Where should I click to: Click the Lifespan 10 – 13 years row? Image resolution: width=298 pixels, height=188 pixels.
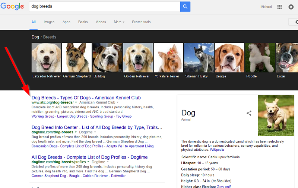[200, 163]
